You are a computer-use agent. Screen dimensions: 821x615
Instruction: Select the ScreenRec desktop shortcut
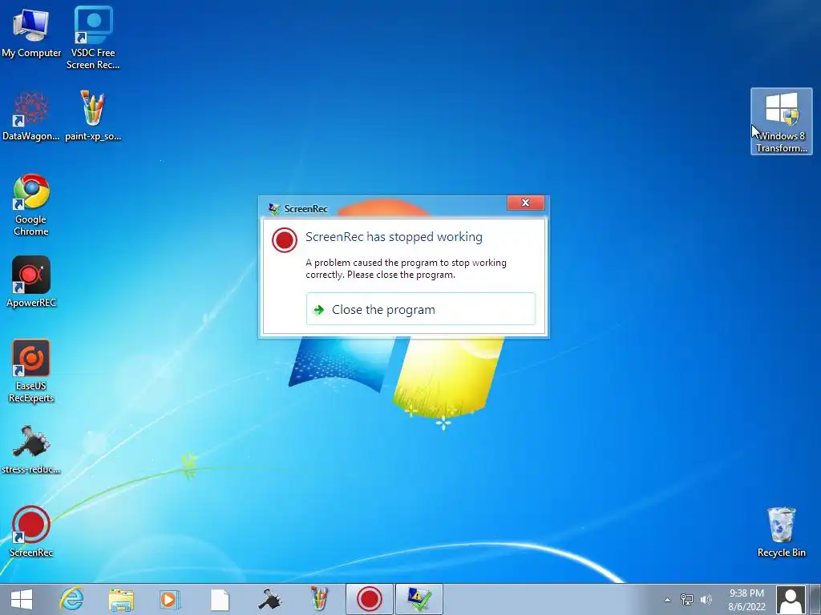(x=31, y=532)
